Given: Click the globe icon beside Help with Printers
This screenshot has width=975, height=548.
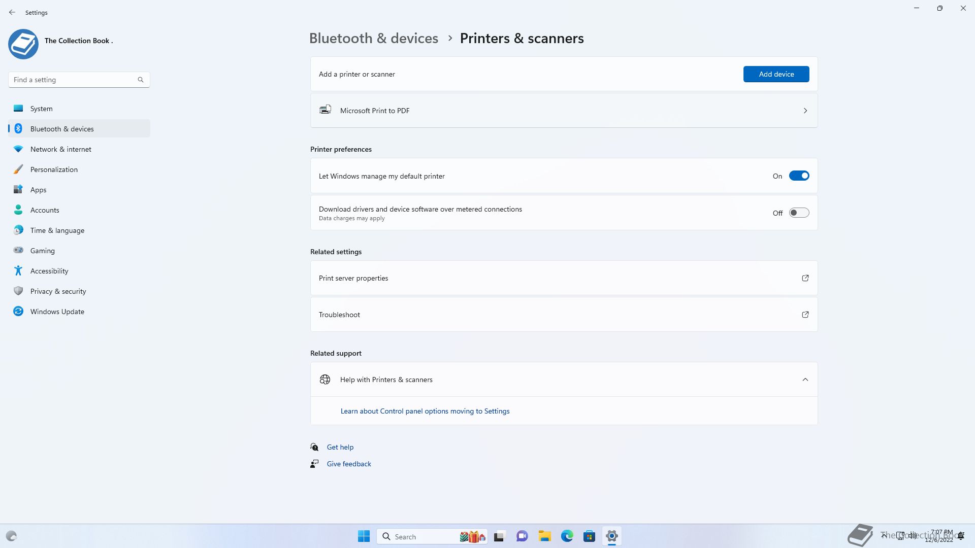Looking at the screenshot, I should 325,380.
